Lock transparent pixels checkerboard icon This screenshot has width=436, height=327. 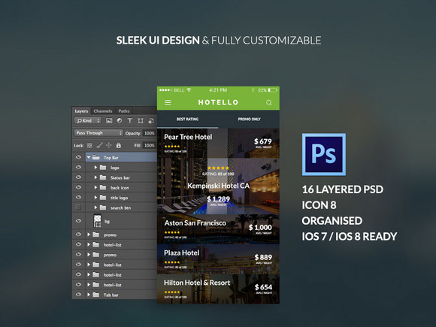[x=89, y=145]
